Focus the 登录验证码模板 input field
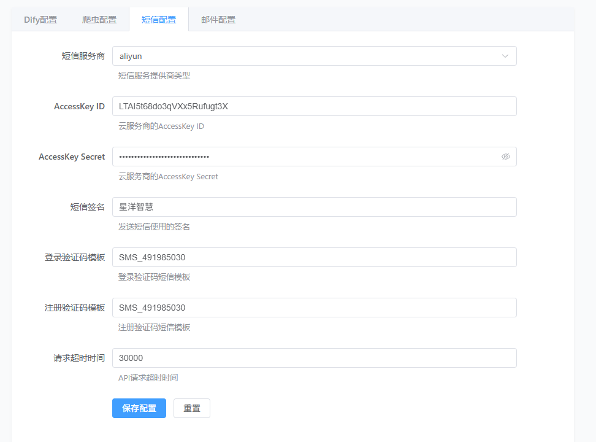The height and width of the screenshot is (442, 596). pos(314,257)
